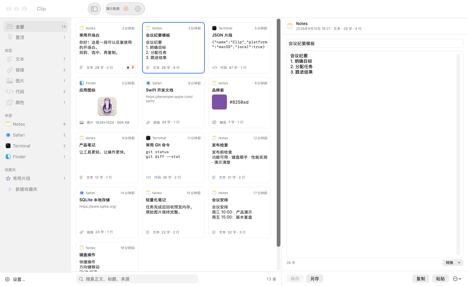This screenshot has height=286, width=468.
Task: Select the 轻量化笔记 card title
Action: tap(156, 200)
